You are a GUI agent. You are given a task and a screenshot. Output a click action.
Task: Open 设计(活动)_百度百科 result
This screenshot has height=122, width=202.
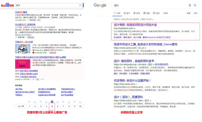[128, 97]
